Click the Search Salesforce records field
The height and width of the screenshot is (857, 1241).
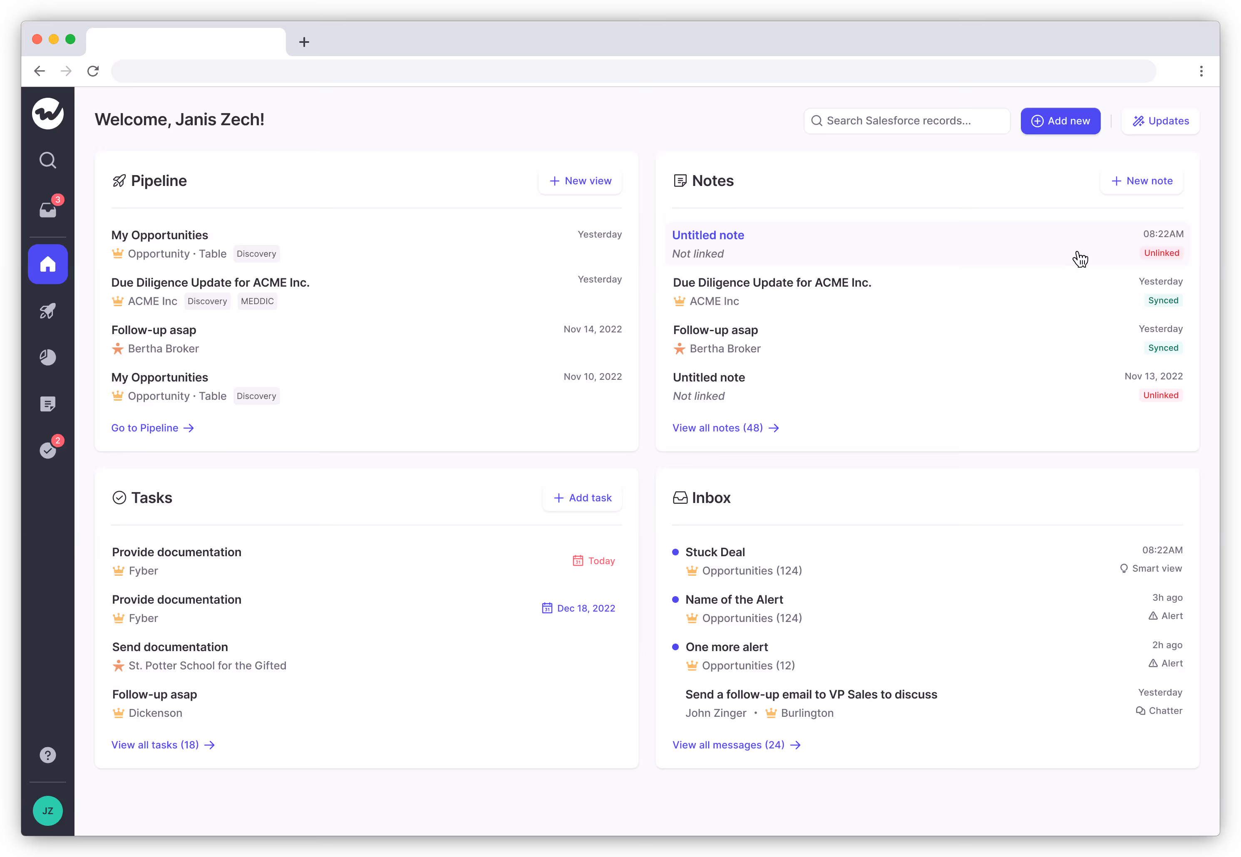[x=906, y=121]
